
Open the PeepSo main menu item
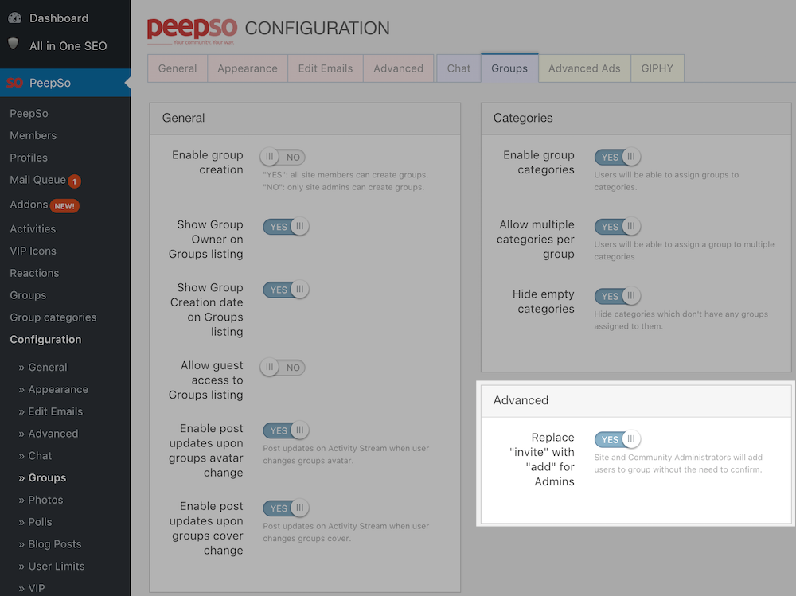click(65, 83)
